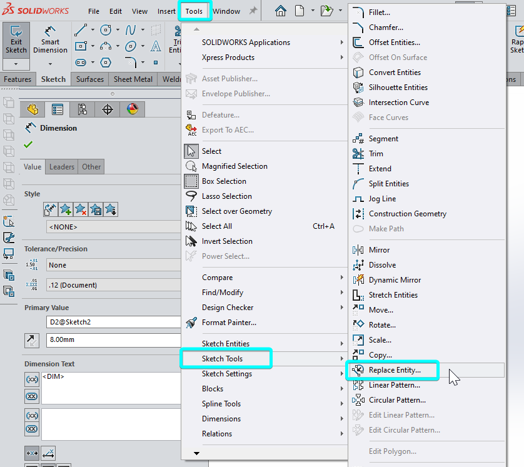Select the Text sketch tool

156,46
